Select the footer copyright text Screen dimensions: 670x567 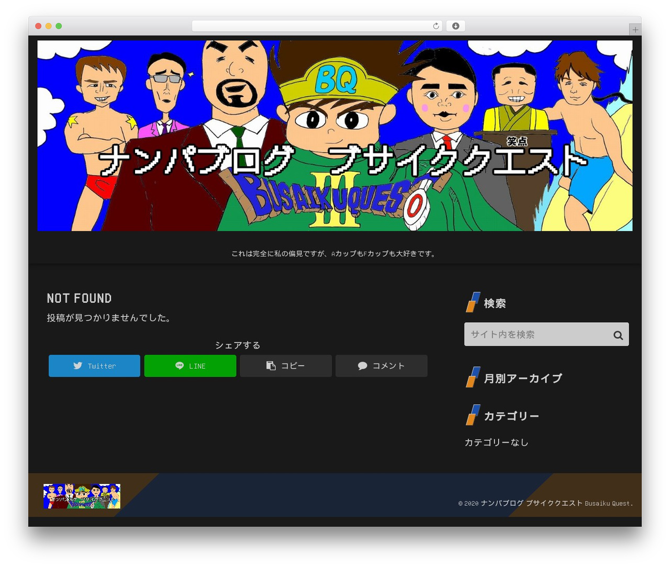(545, 503)
